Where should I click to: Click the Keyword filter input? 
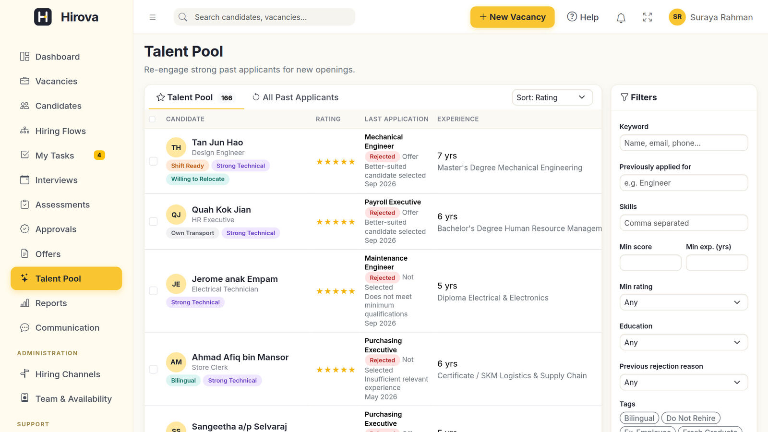tap(684, 143)
